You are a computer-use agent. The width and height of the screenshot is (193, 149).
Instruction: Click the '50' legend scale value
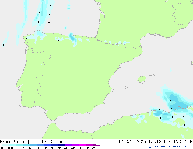click(94, 148)
